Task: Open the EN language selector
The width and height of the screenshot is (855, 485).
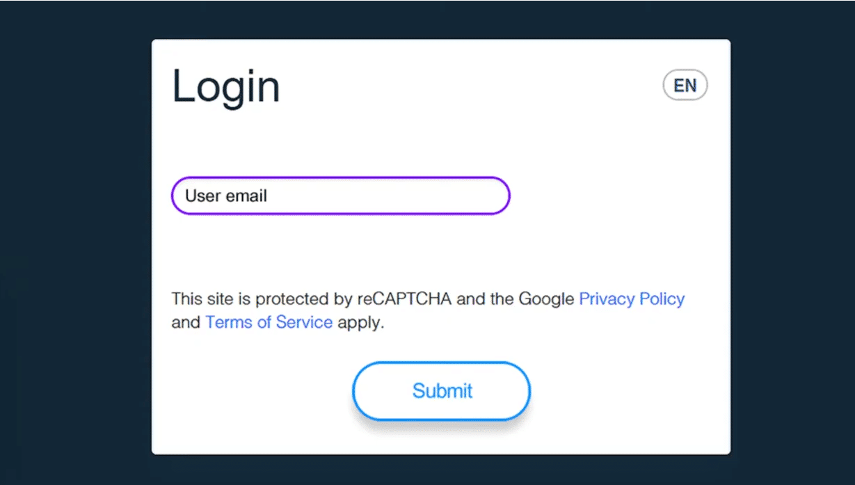Action: [685, 86]
